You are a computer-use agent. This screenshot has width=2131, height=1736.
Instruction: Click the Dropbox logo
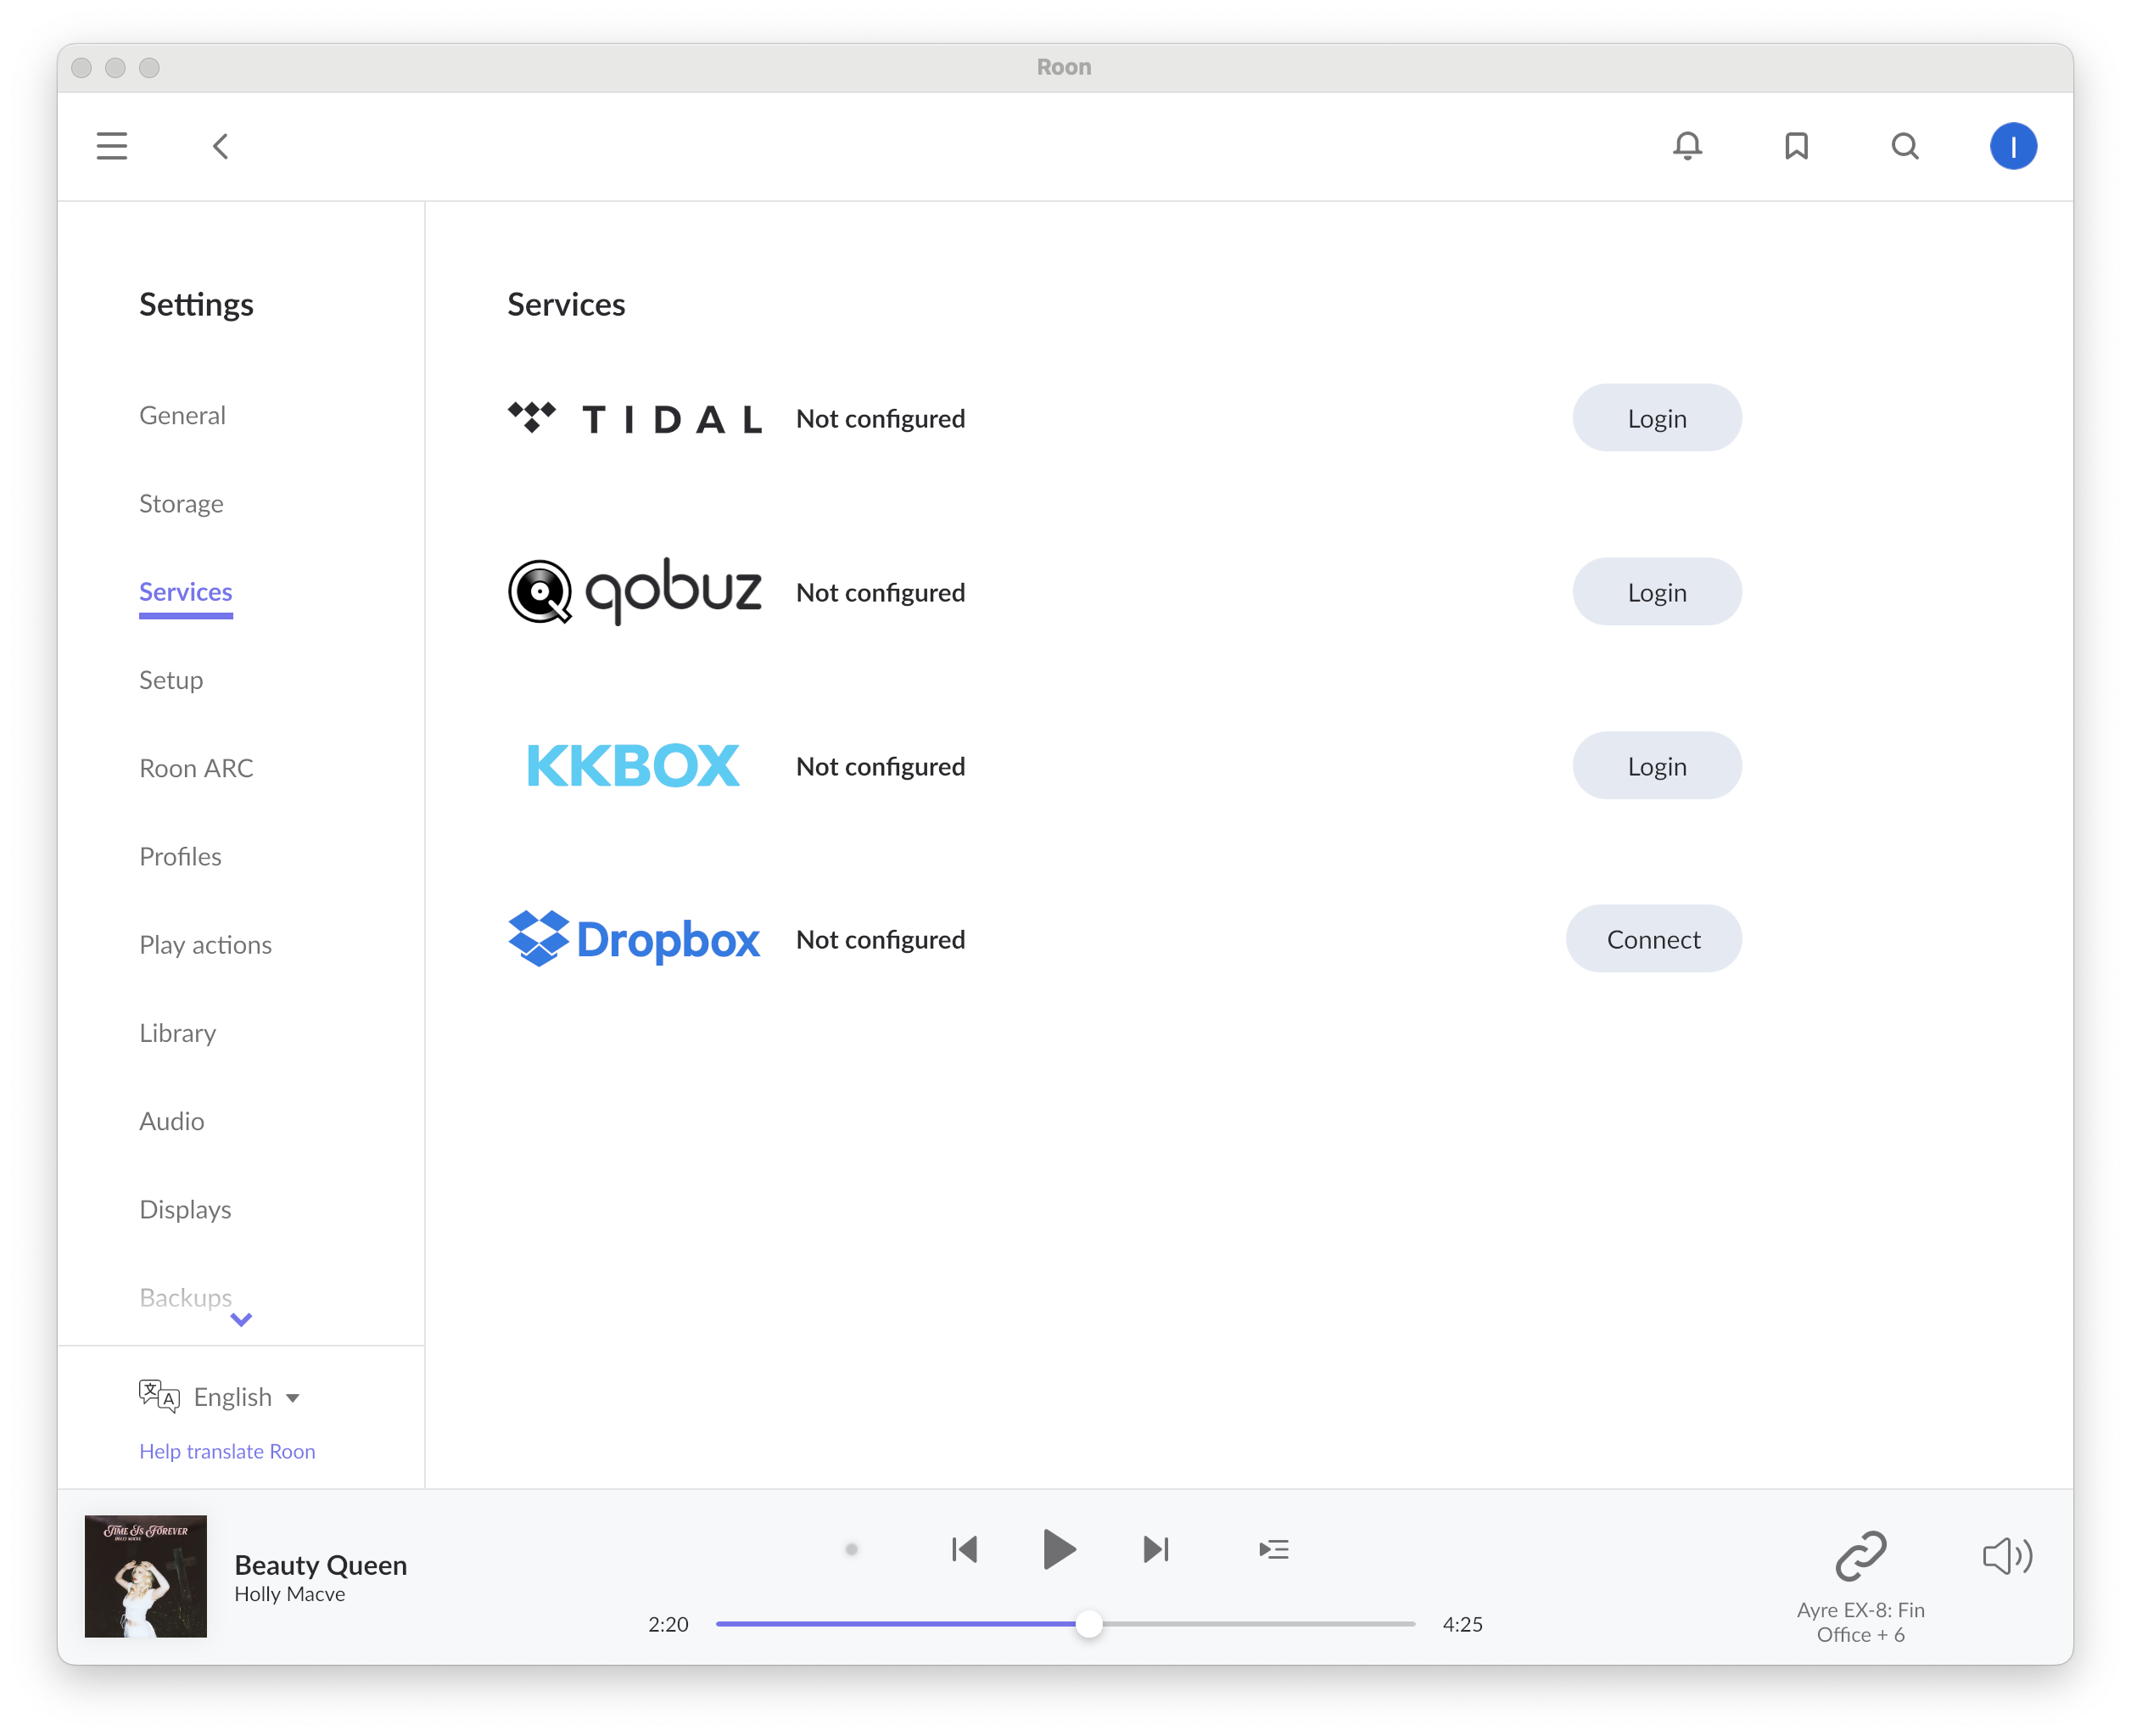634,939
